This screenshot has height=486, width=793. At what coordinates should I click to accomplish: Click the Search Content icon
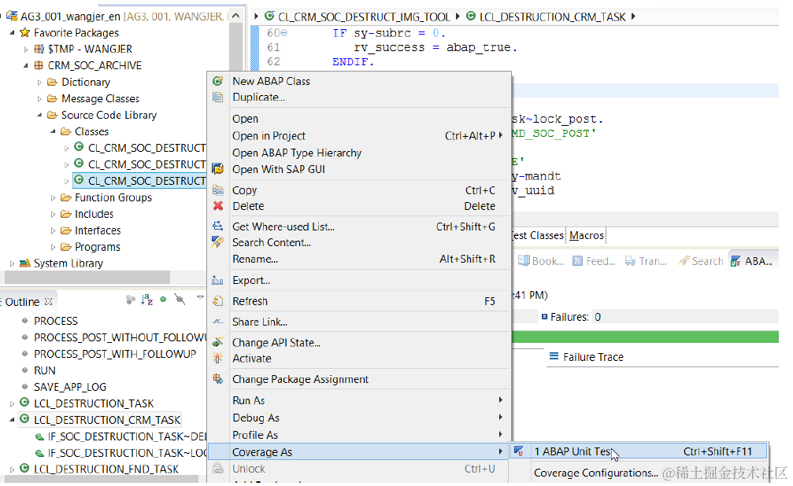pos(218,242)
